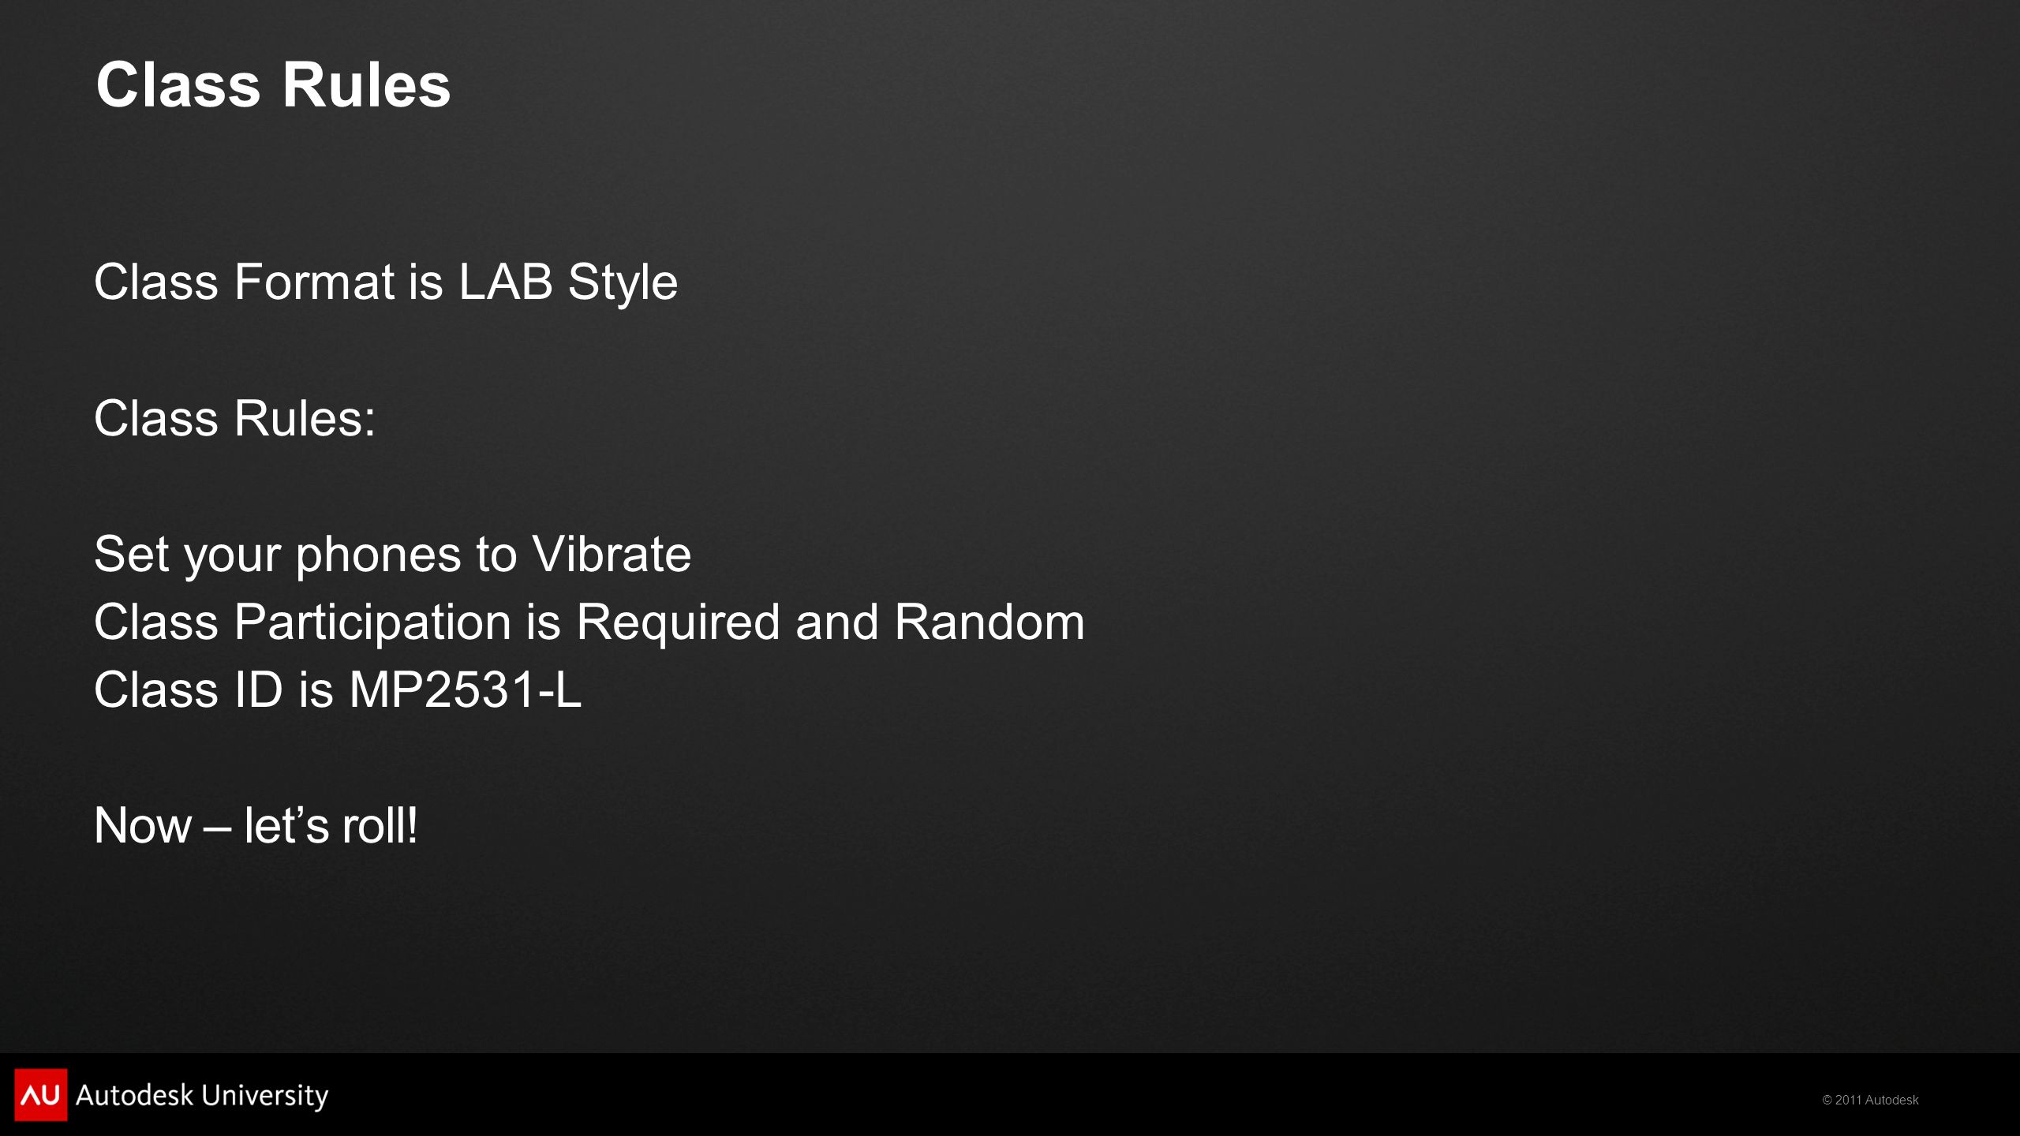Select the Class ID line
Image resolution: width=2020 pixels, height=1136 pixels.
[x=338, y=690]
